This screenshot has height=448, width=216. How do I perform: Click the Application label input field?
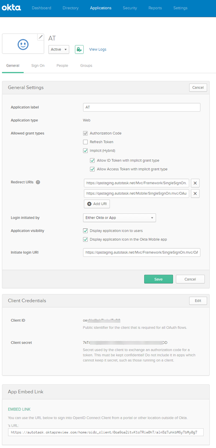(142, 107)
